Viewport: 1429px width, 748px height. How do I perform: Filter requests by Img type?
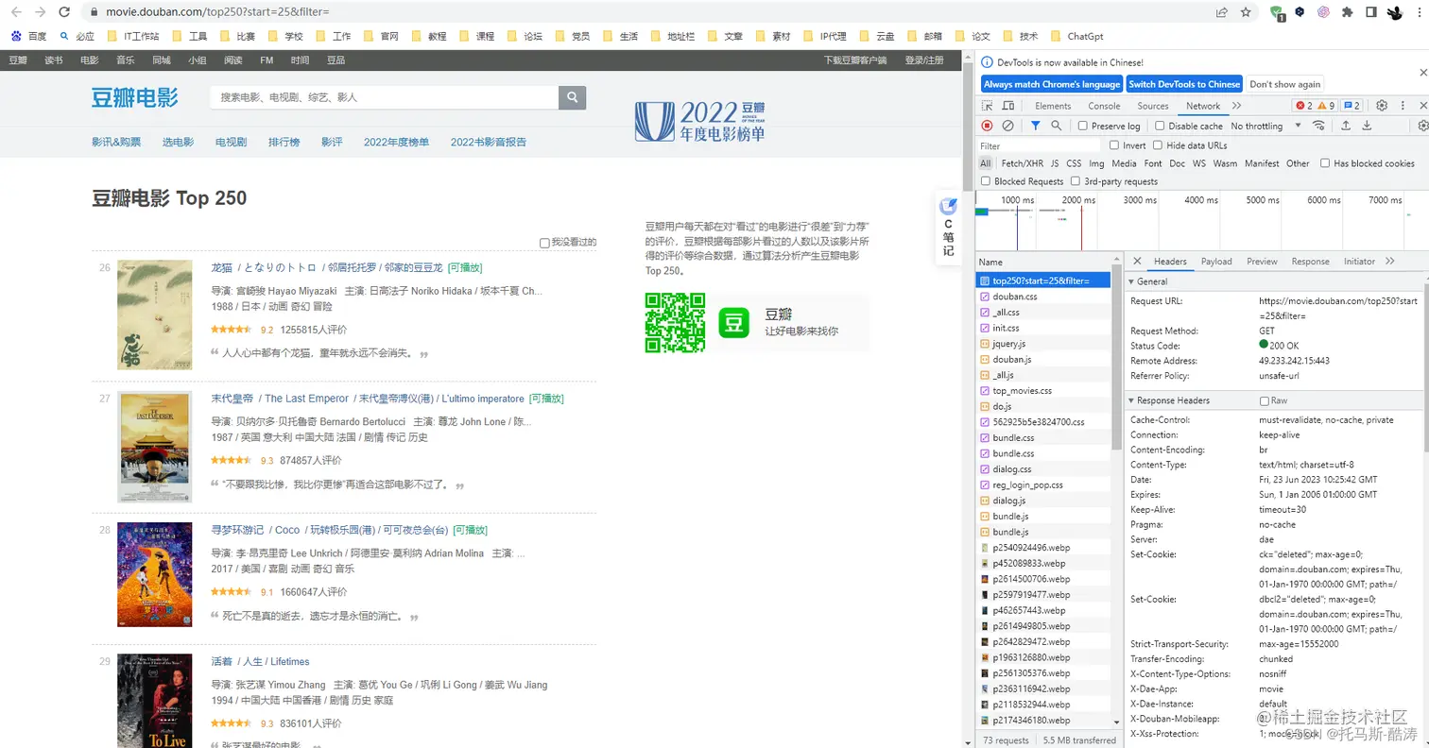(1096, 163)
